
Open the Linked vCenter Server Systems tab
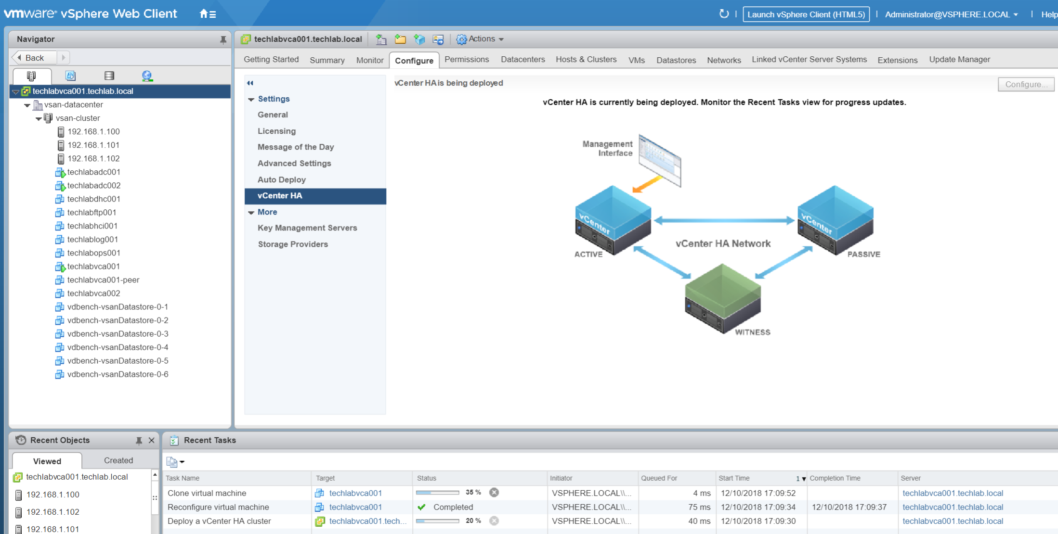click(x=809, y=59)
